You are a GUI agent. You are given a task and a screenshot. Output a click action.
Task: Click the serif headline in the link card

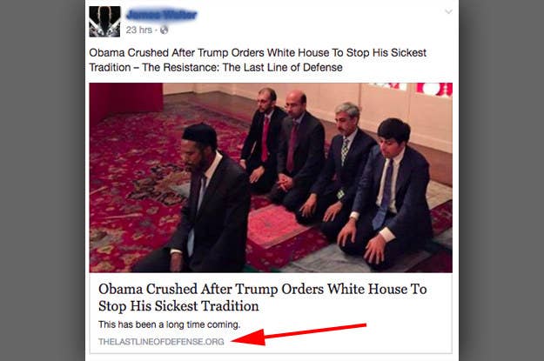click(262, 297)
